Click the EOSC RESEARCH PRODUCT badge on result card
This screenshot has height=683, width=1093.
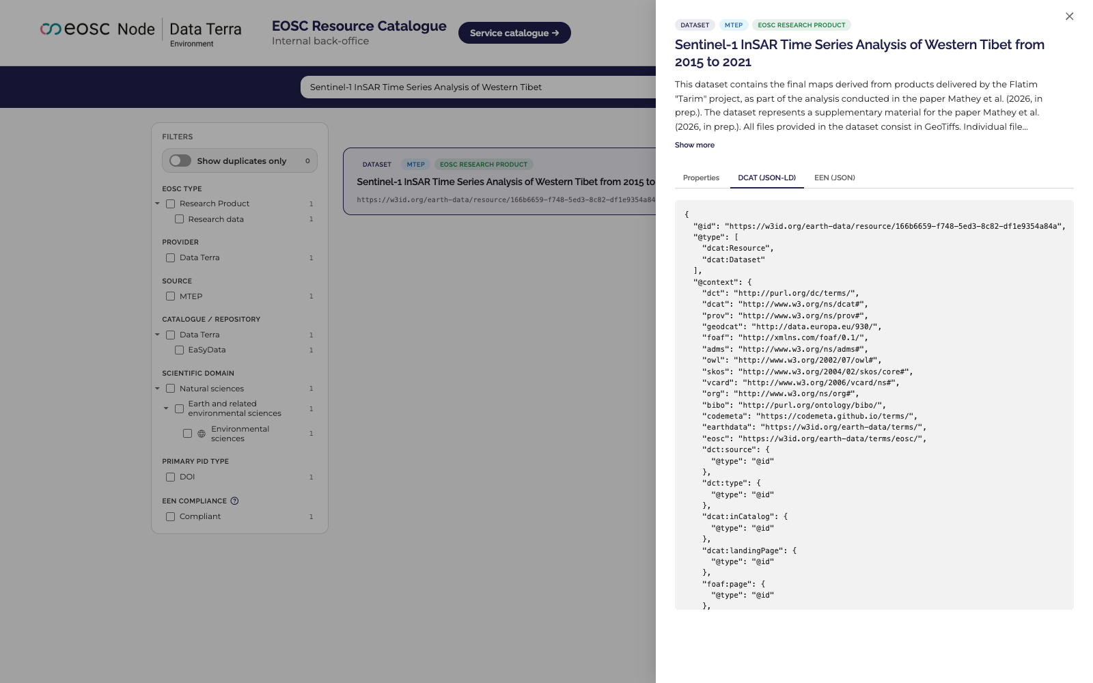pyautogui.click(x=484, y=165)
